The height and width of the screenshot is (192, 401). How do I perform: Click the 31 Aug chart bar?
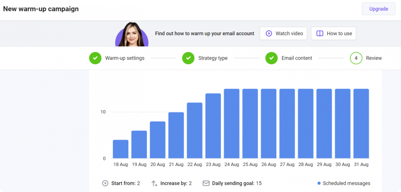[x=361, y=124]
